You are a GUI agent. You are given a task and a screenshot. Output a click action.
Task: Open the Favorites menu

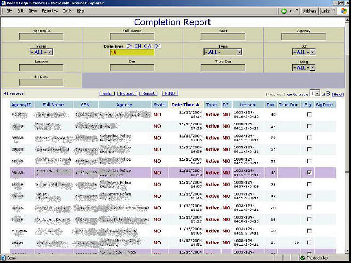point(49,10)
